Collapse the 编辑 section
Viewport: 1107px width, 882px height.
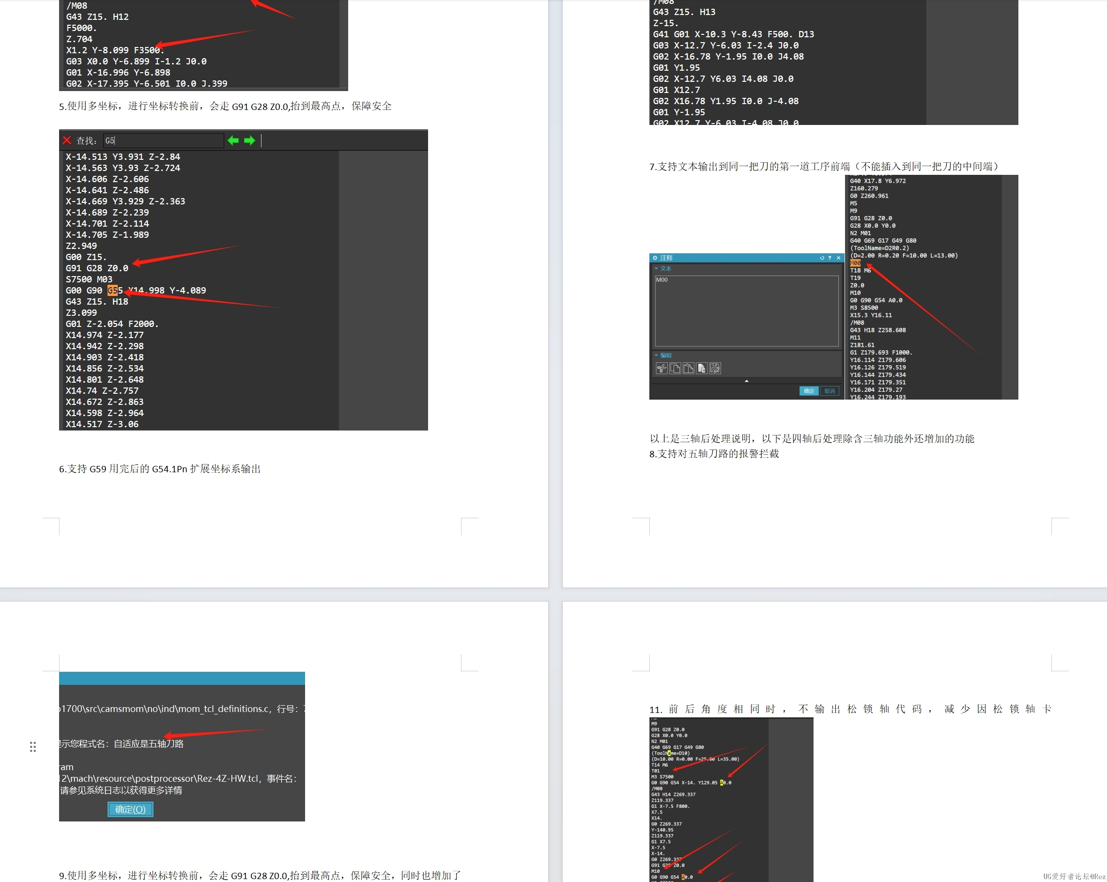pos(656,355)
